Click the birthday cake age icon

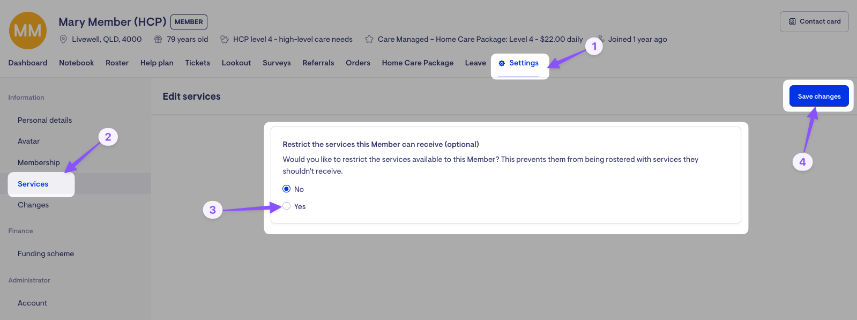click(x=158, y=39)
